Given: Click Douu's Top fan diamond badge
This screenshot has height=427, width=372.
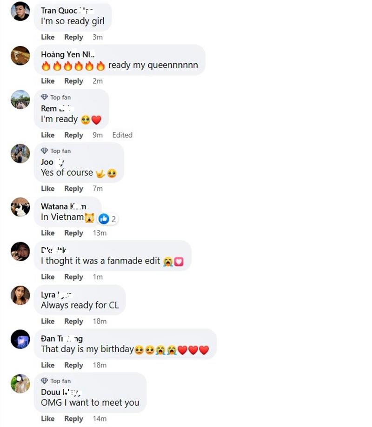Looking at the screenshot, I should [45, 381].
